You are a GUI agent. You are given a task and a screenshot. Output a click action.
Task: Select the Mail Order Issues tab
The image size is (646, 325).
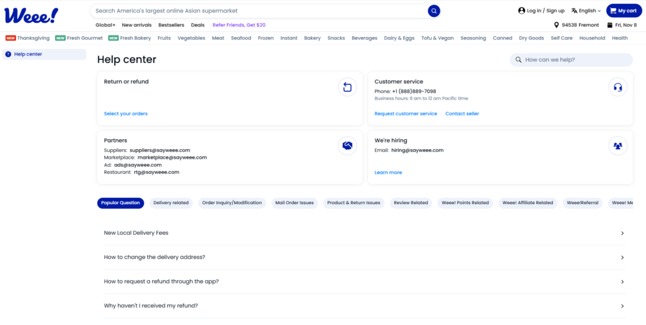tap(295, 203)
